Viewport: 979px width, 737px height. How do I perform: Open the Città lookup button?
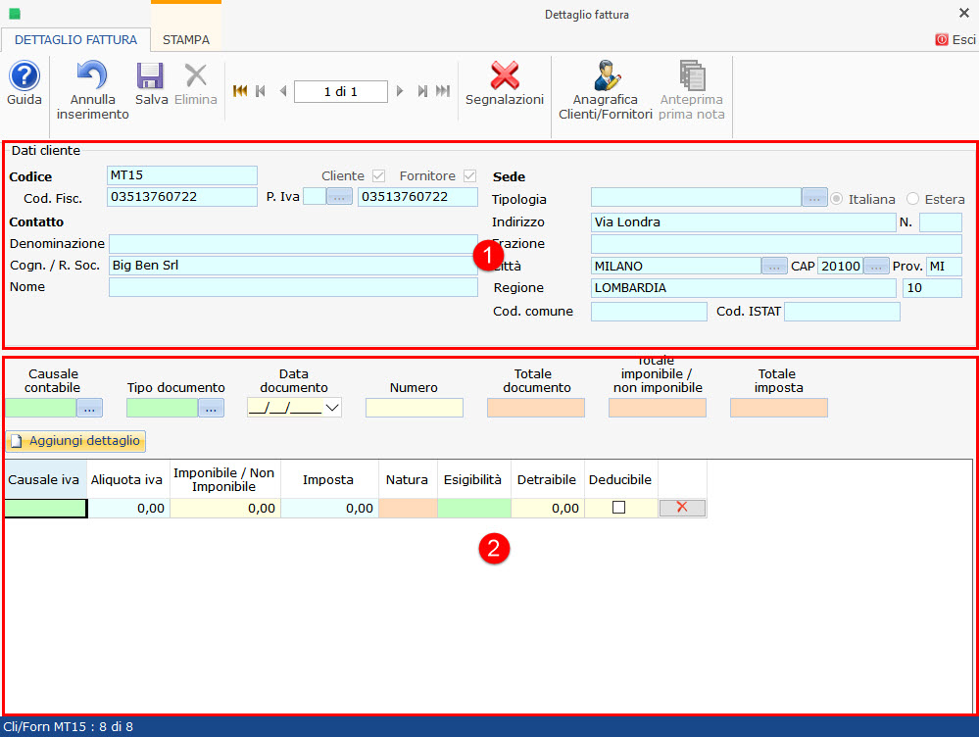[774, 267]
